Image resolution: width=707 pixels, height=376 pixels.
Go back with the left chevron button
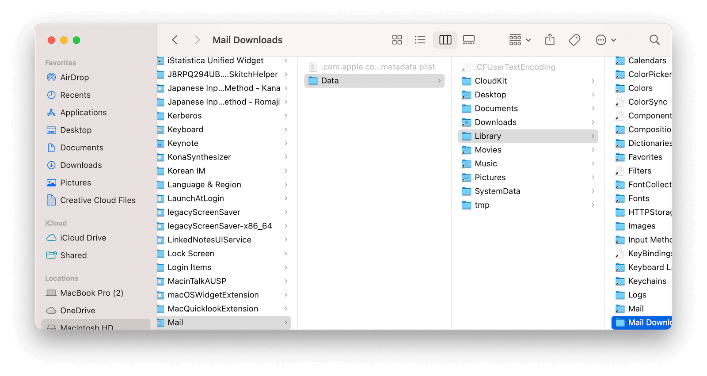click(175, 40)
